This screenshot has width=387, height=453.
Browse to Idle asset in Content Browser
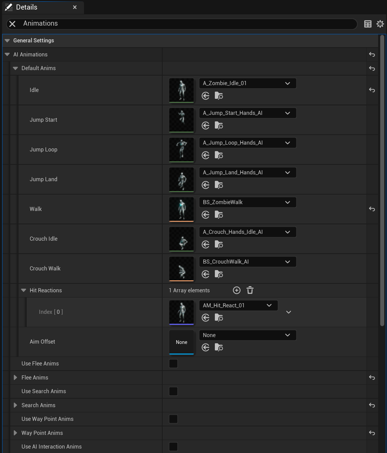click(x=219, y=96)
